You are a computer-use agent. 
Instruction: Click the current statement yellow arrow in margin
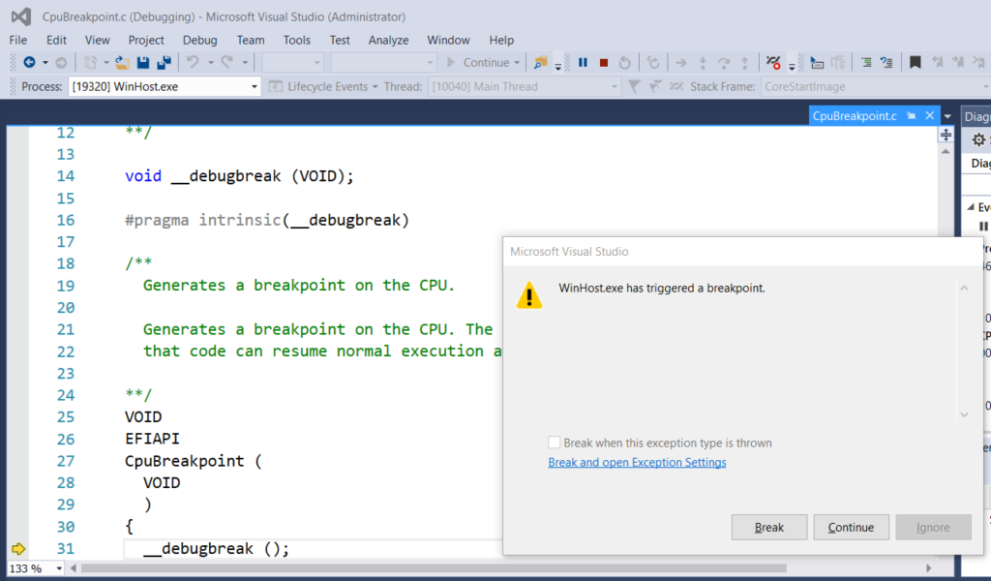[18, 549]
